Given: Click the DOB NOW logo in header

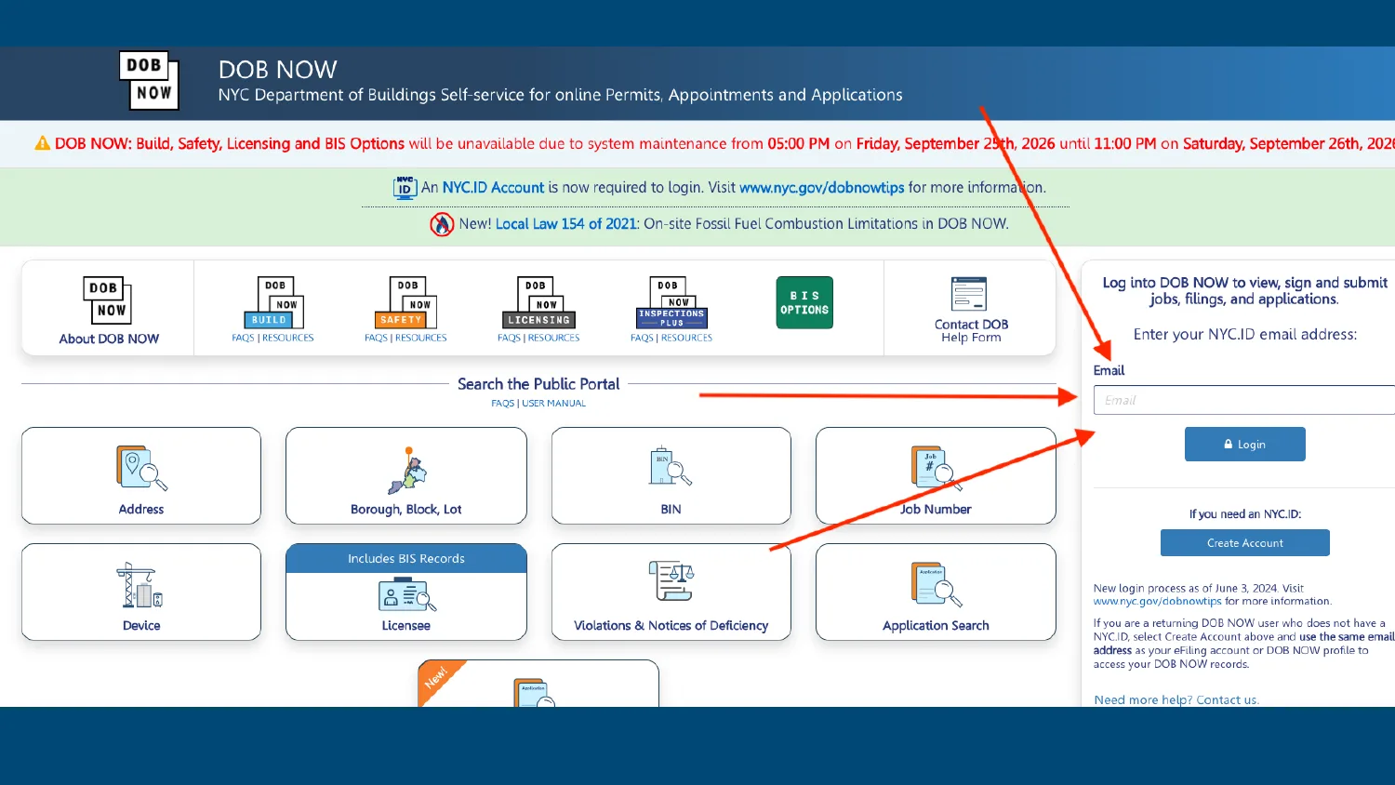Looking at the screenshot, I should 149,81.
